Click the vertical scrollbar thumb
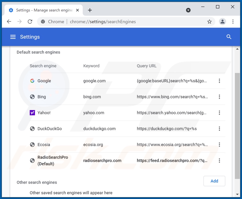Viewport: 242px width, 199px height. pyautogui.click(x=237, y=126)
